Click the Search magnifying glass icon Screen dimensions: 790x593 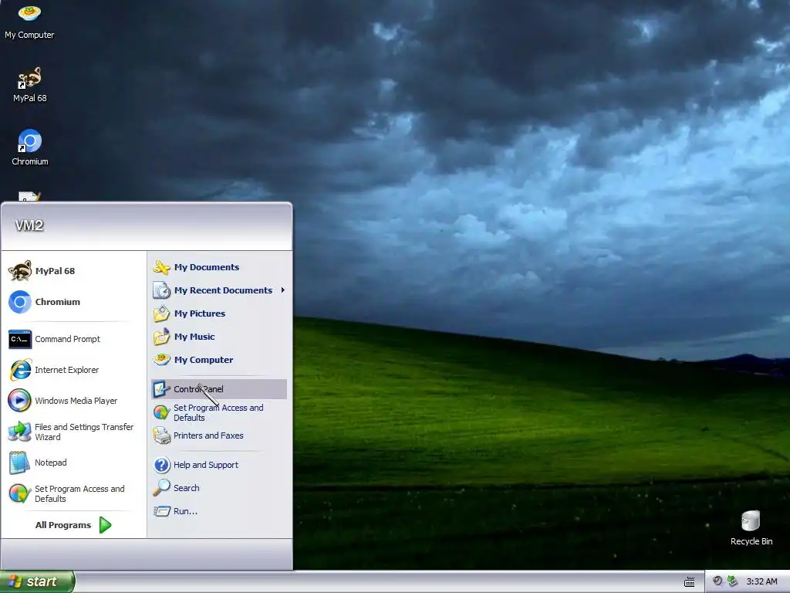pos(162,488)
